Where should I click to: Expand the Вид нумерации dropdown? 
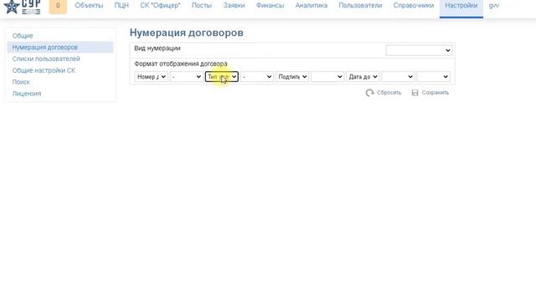[x=419, y=50]
